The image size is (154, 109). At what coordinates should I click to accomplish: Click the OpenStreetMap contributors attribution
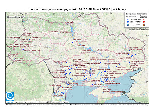132,102
